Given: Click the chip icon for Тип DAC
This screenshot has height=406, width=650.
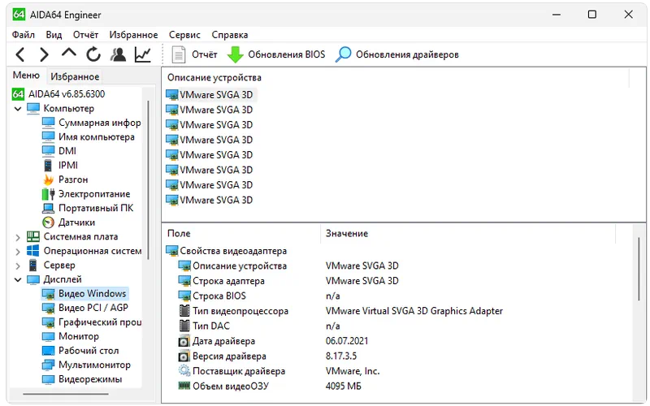Looking at the screenshot, I should [x=184, y=326].
